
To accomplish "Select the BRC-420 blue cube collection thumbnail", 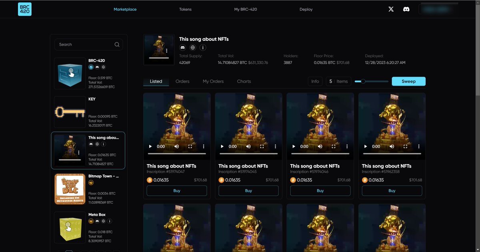I will [x=70, y=73].
